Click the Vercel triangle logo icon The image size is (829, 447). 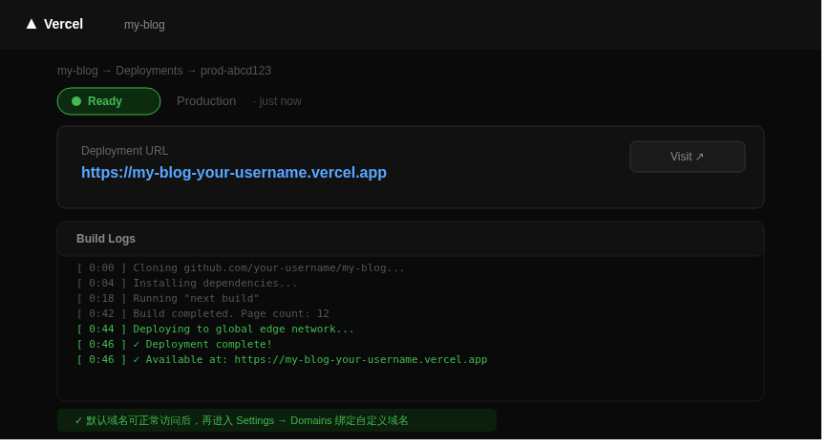32,24
